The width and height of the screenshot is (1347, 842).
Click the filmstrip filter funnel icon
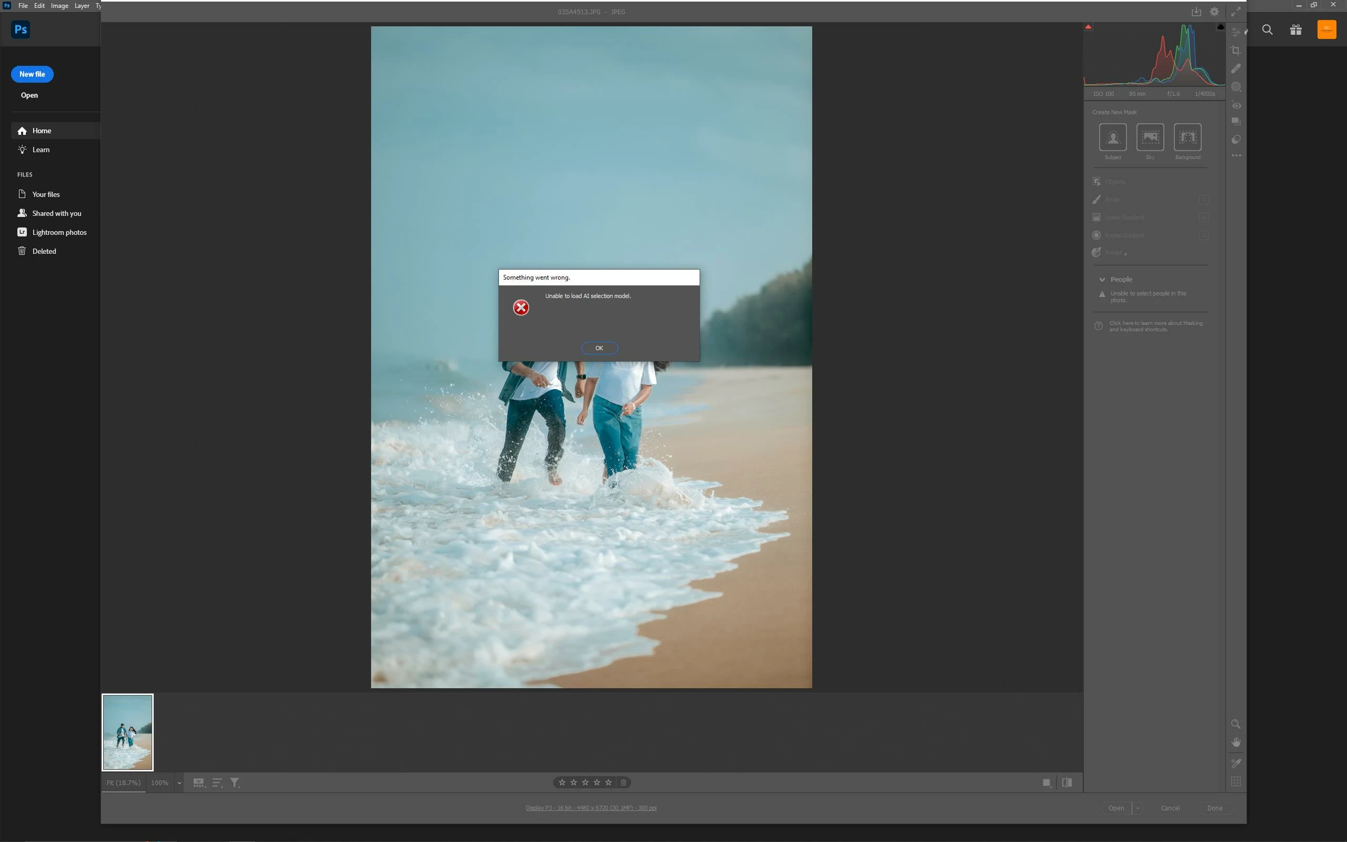click(235, 782)
